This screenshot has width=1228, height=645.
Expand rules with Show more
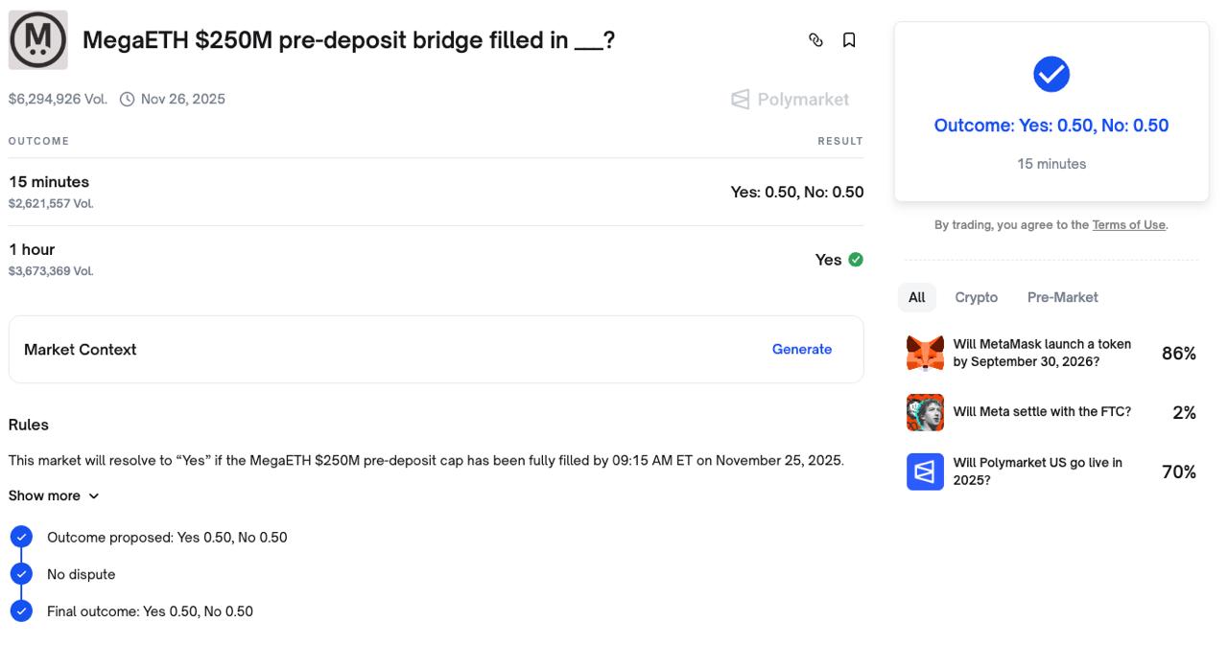coord(54,495)
